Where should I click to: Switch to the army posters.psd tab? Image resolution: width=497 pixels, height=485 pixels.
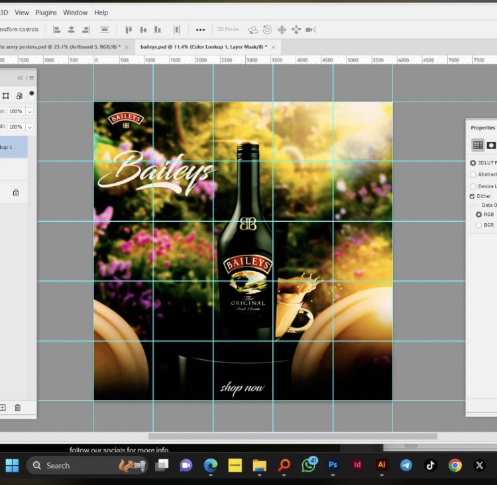click(60, 47)
